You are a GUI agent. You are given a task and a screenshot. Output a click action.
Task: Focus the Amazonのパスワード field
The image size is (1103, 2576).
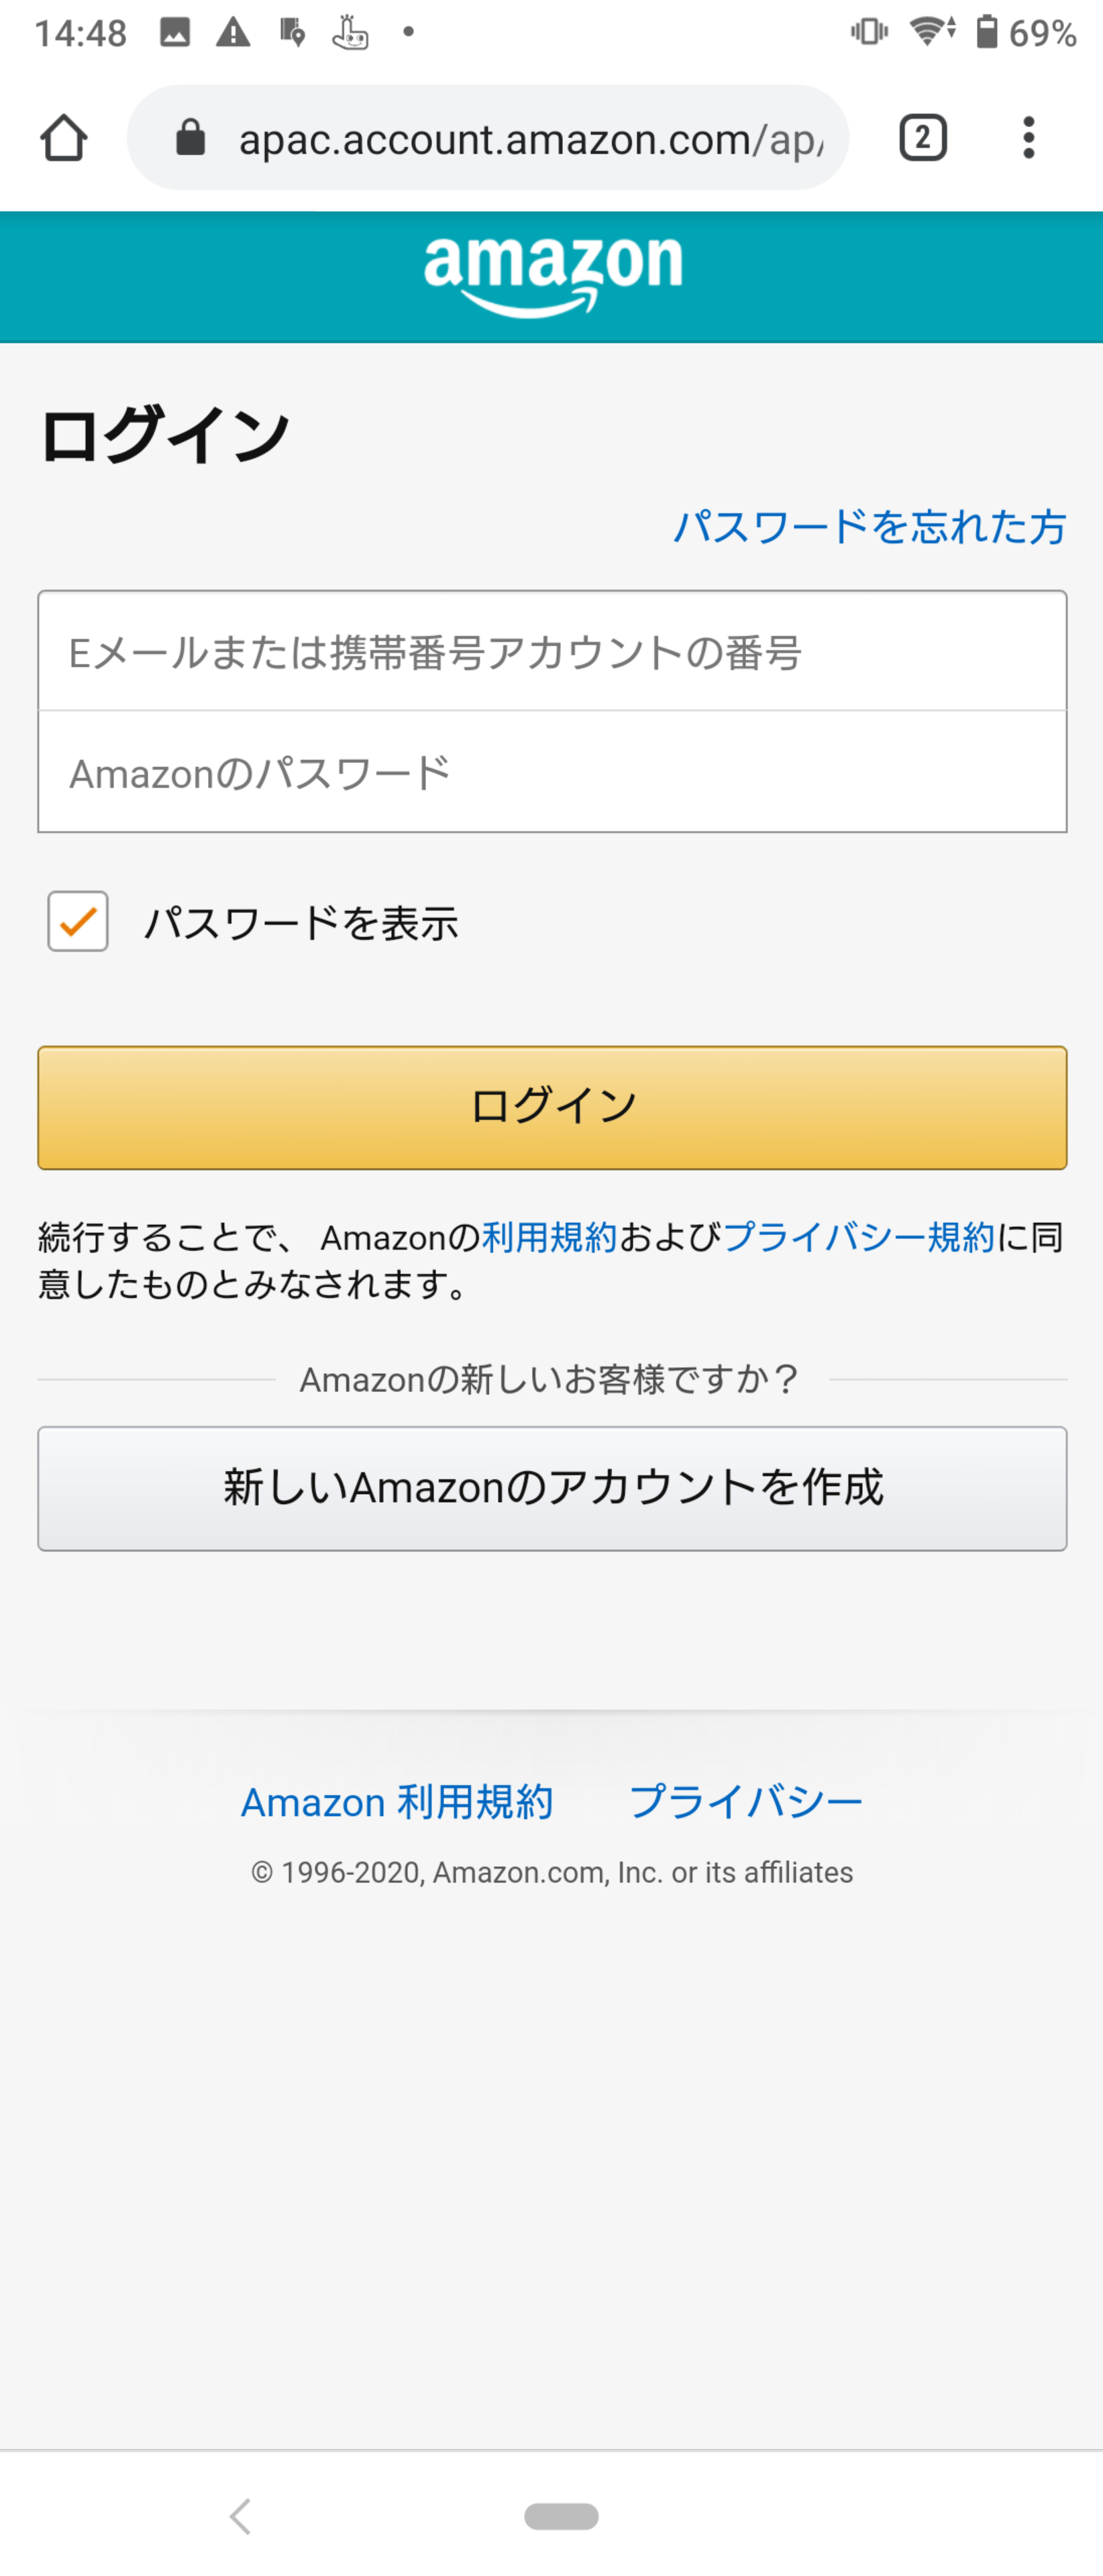[x=552, y=773]
